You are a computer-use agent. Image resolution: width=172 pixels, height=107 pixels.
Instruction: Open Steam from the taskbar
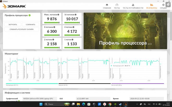point(120,104)
